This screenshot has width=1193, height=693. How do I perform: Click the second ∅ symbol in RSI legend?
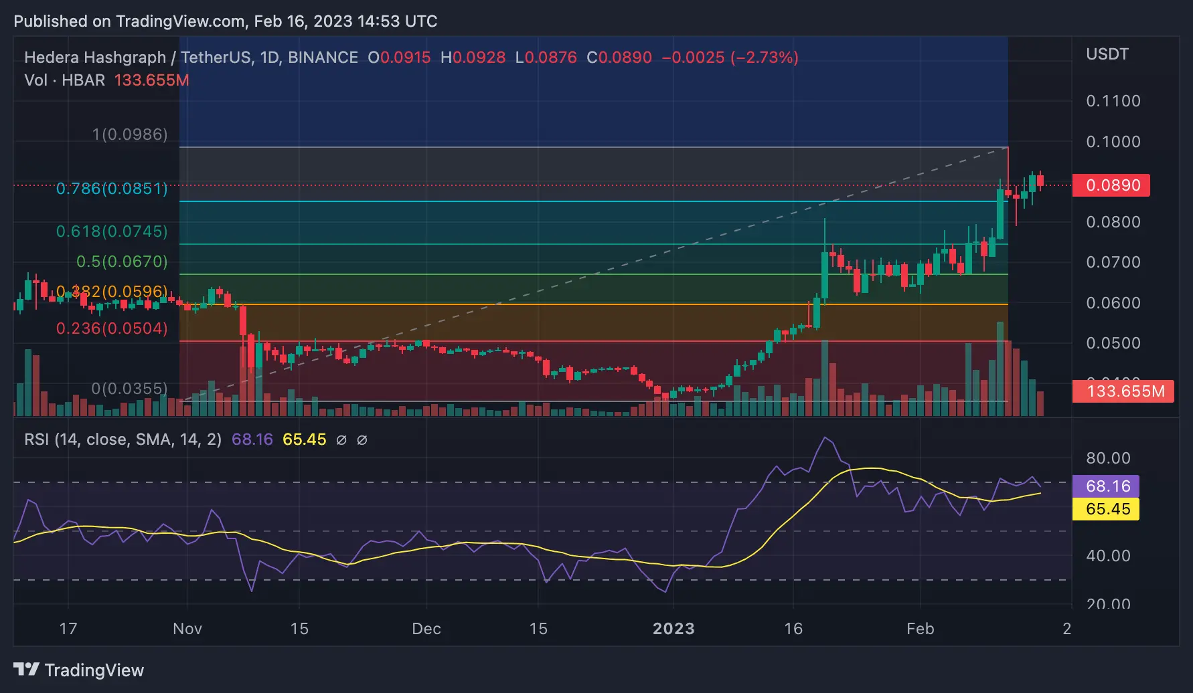click(x=362, y=440)
